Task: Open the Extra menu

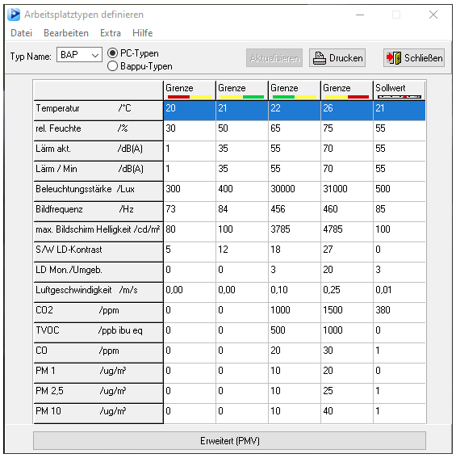Action: (111, 33)
